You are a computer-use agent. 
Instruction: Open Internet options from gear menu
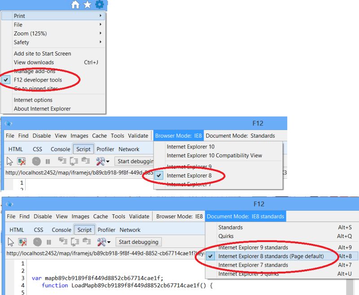click(33, 100)
